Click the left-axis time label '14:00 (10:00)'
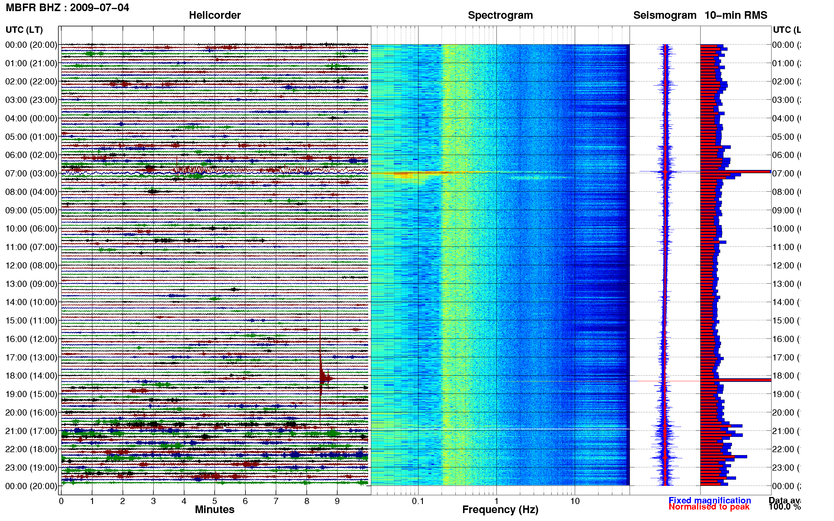The image size is (834, 521). tap(31, 302)
